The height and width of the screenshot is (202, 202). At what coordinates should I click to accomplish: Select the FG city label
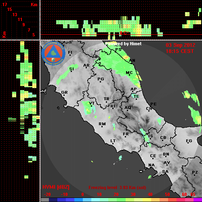189,141
